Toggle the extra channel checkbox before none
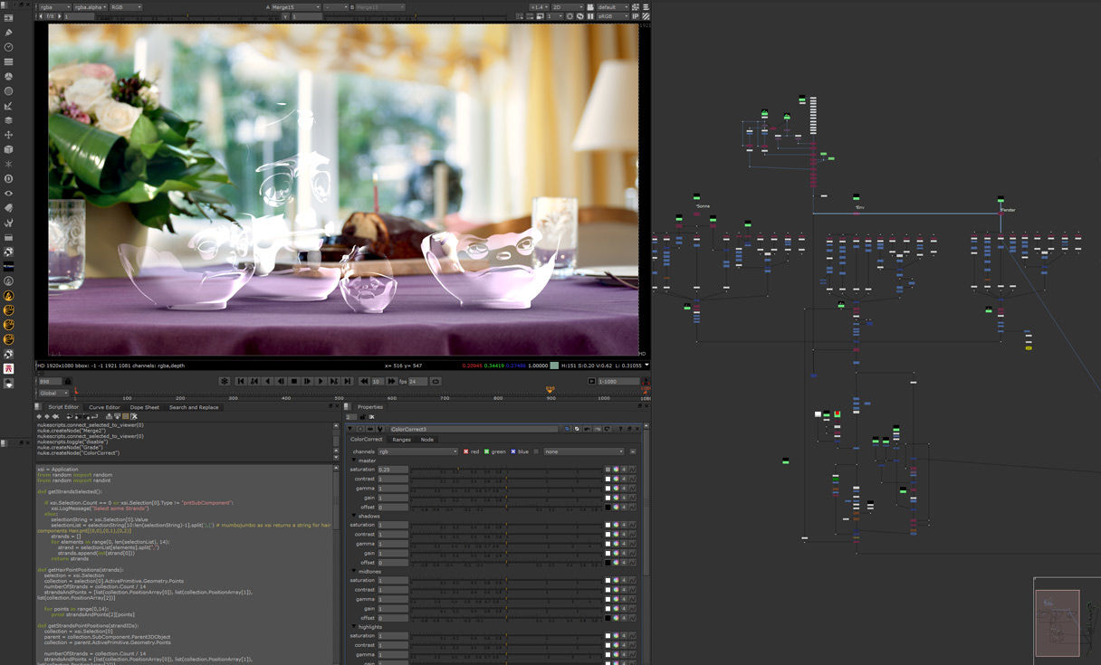 536,451
